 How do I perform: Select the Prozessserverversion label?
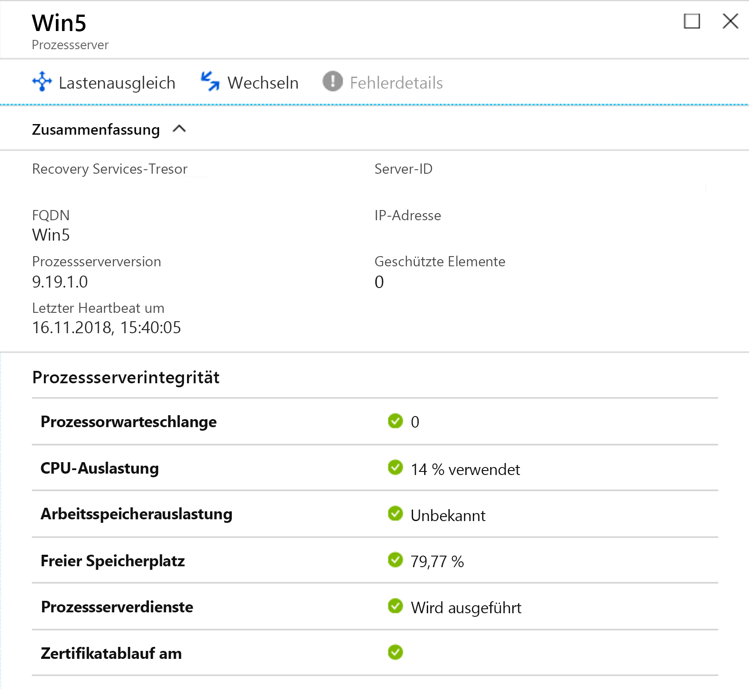click(97, 262)
